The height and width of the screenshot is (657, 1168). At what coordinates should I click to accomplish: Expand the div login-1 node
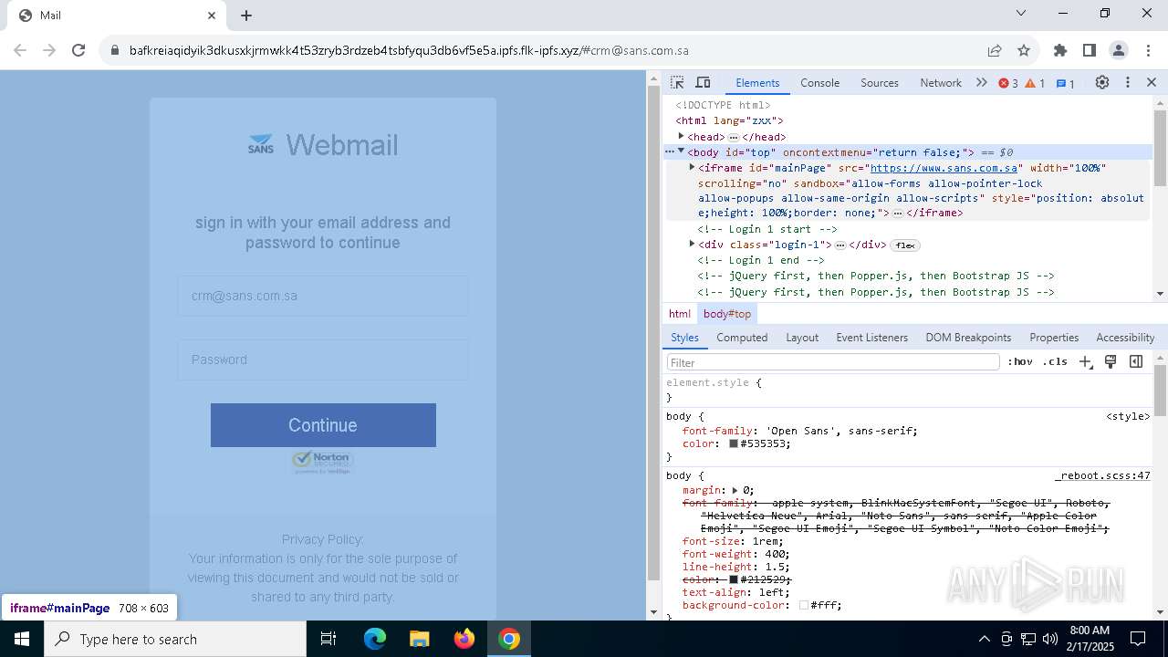(x=692, y=244)
